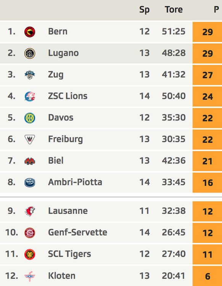Screen dimensions: 222x286
Task: Open the ZSC Lions team name
Action: (x=68, y=96)
